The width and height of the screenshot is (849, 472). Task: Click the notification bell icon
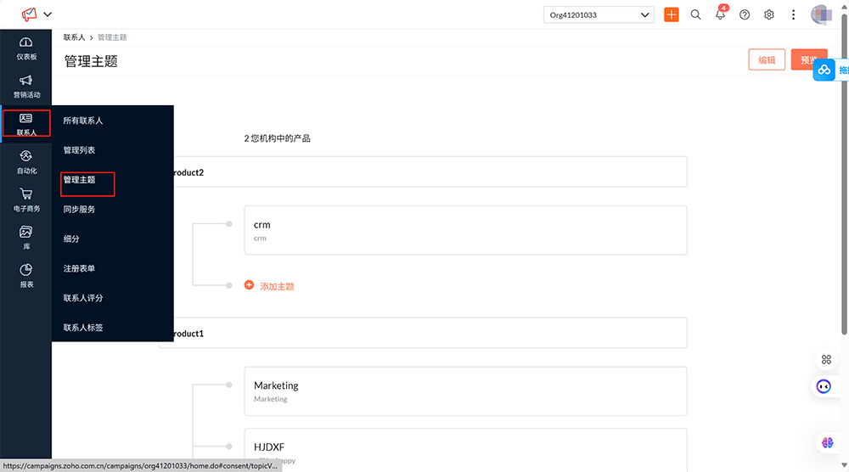coord(720,15)
